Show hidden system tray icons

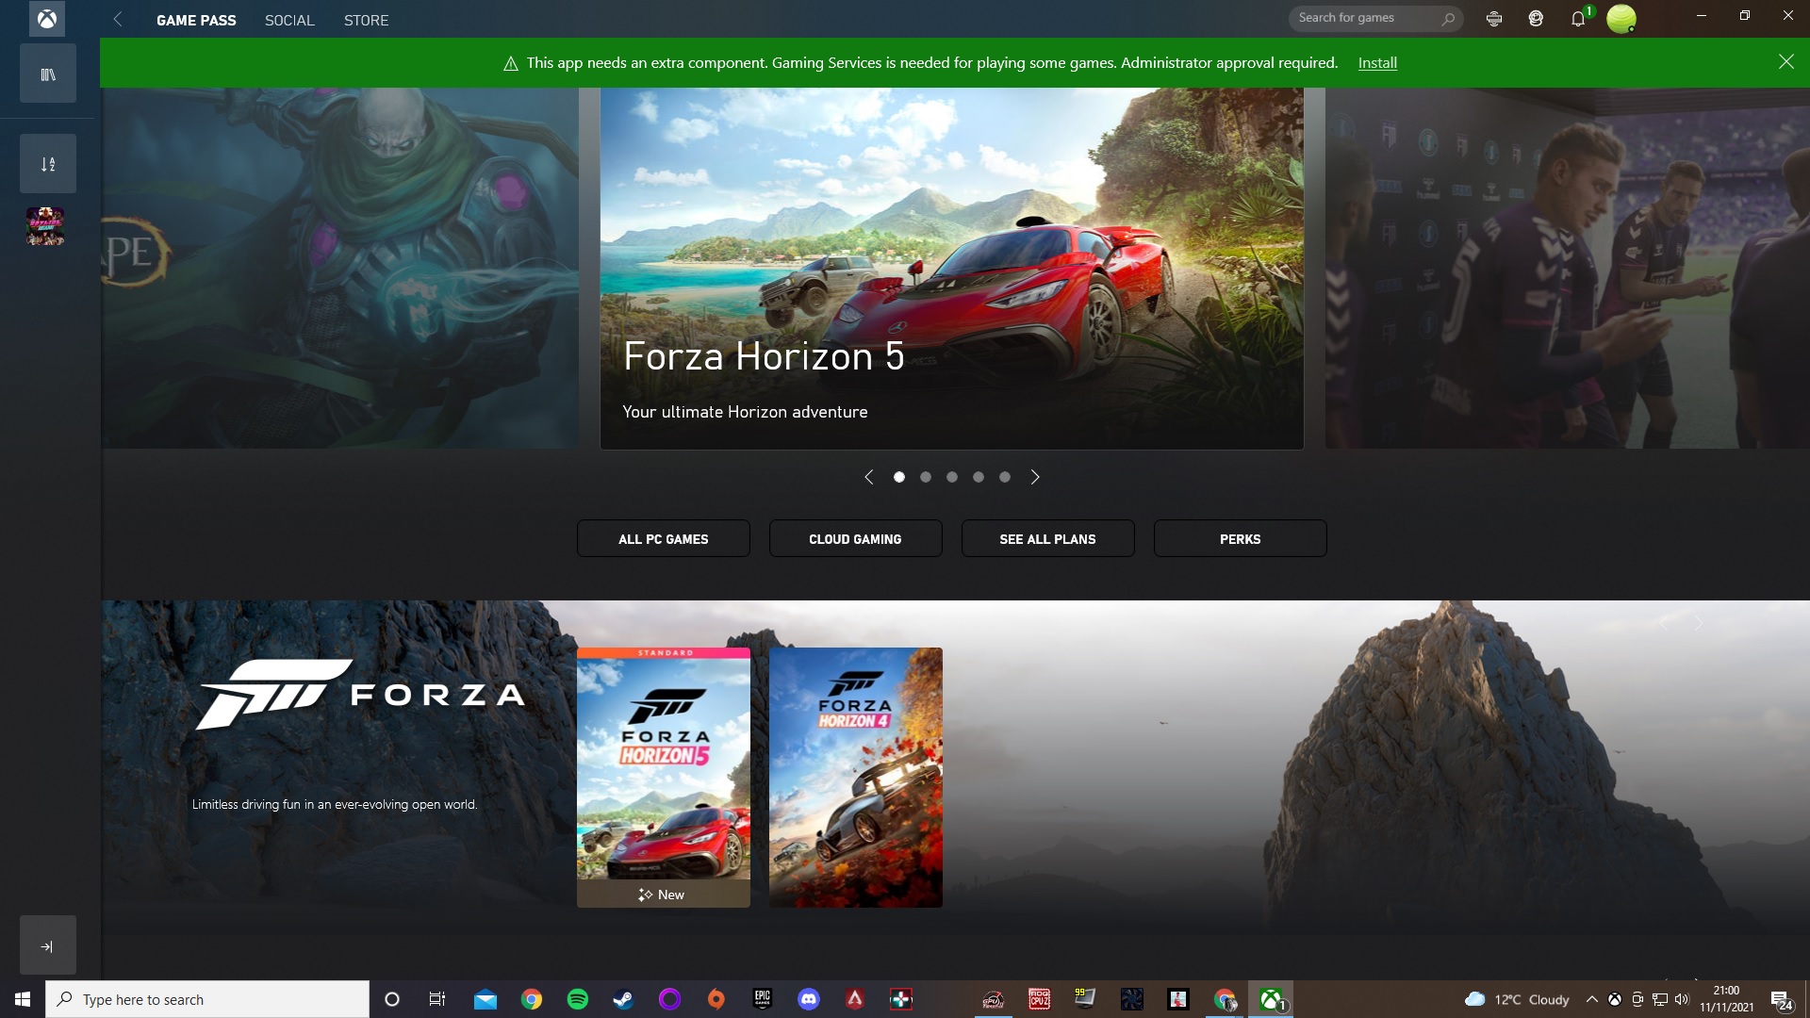click(x=1592, y=999)
